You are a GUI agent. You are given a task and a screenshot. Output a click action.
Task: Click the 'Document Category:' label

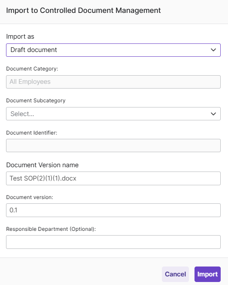[x=32, y=69]
